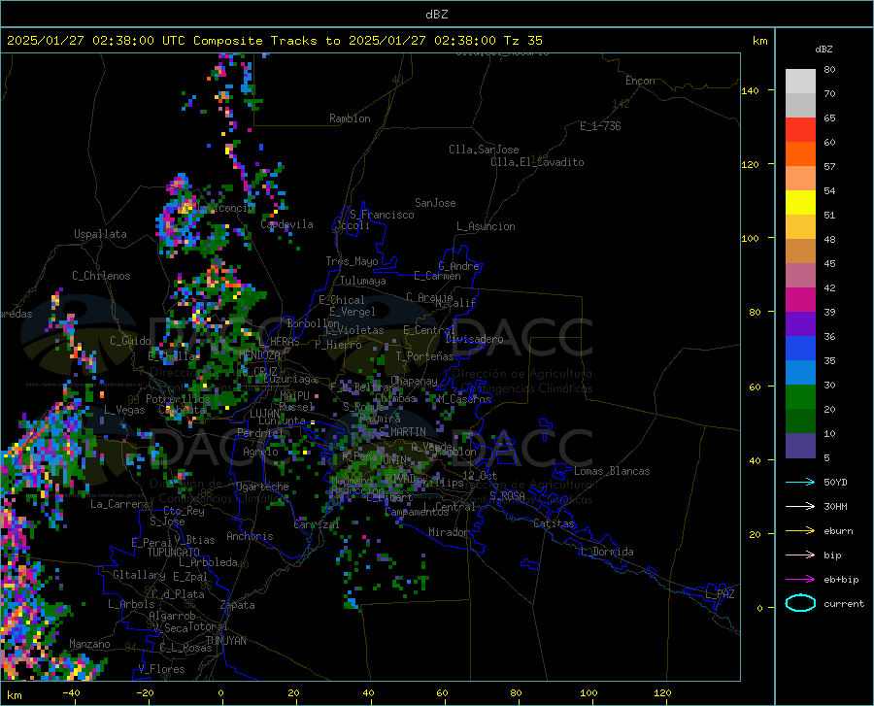This screenshot has width=874, height=706.
Task: Click the 'TUPUNGATO' place label
Action: coord(174,553)
